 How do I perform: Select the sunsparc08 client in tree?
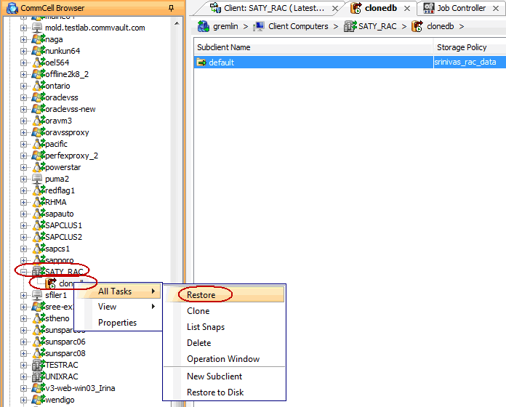click(x=65, y=353)
